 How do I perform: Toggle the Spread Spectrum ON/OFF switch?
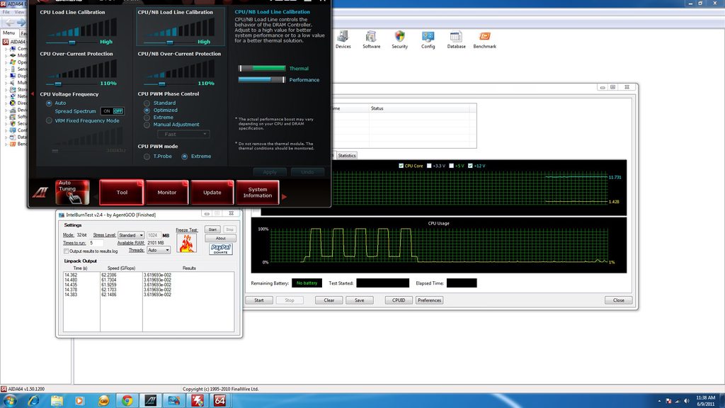(113, 111)
